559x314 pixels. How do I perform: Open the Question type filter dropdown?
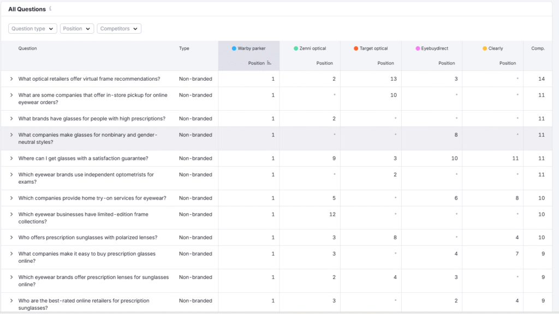pos(33,28)
